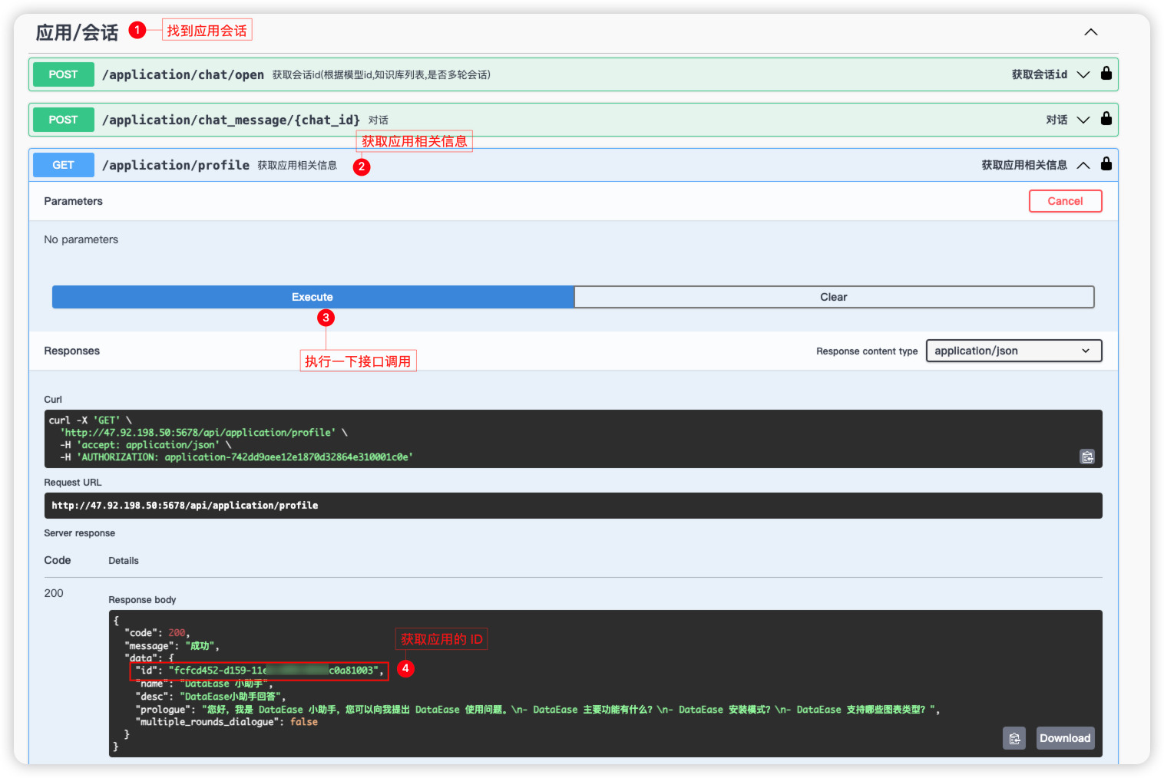Expand the chat_message endpoint details
This screenshot has width=1164, height=778.
point(1083,119)
